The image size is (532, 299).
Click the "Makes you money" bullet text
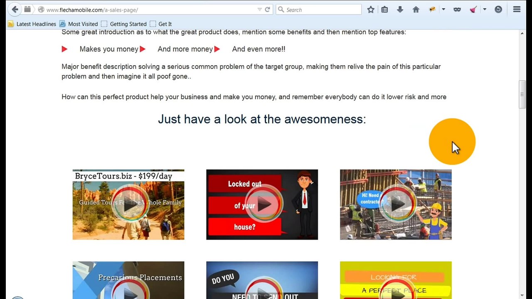pos(109,49)
